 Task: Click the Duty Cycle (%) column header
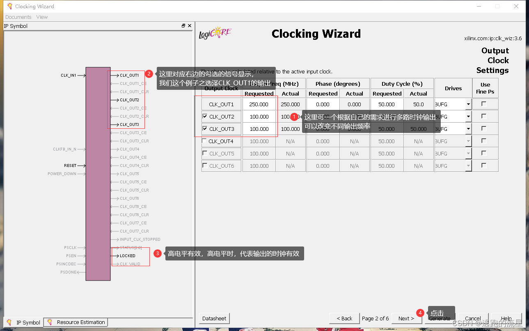coord(402,84)
